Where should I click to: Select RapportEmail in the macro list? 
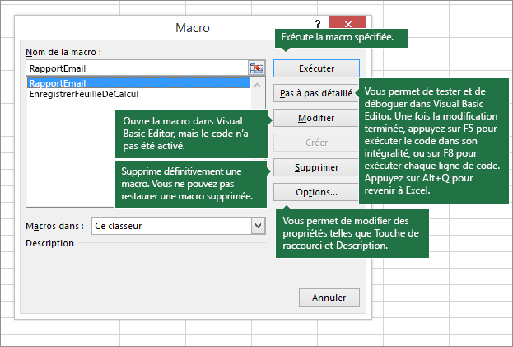coord(138,83)
